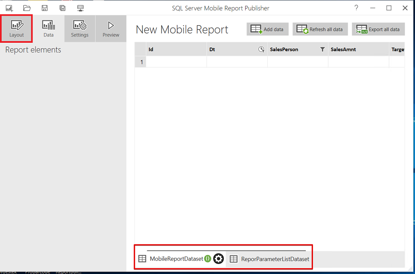Click the Add data button

pos(267,29)
